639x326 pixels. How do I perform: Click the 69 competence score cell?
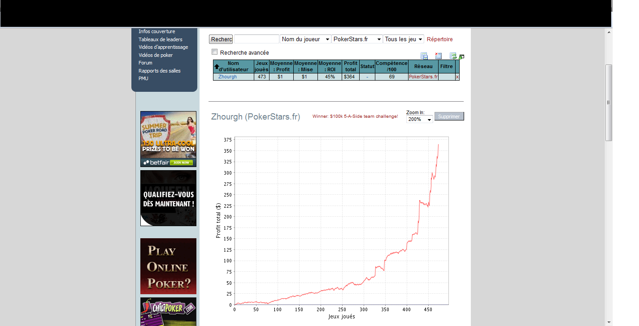coord(391,77)
